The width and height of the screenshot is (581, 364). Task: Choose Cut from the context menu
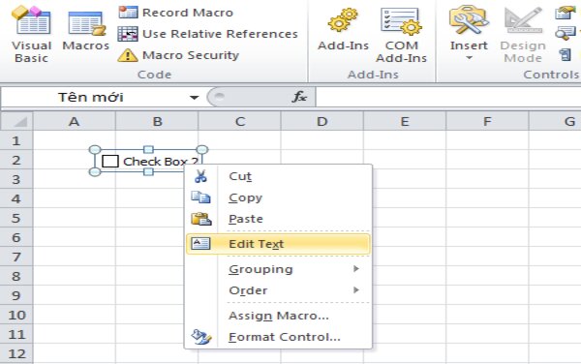coord(278,176)
